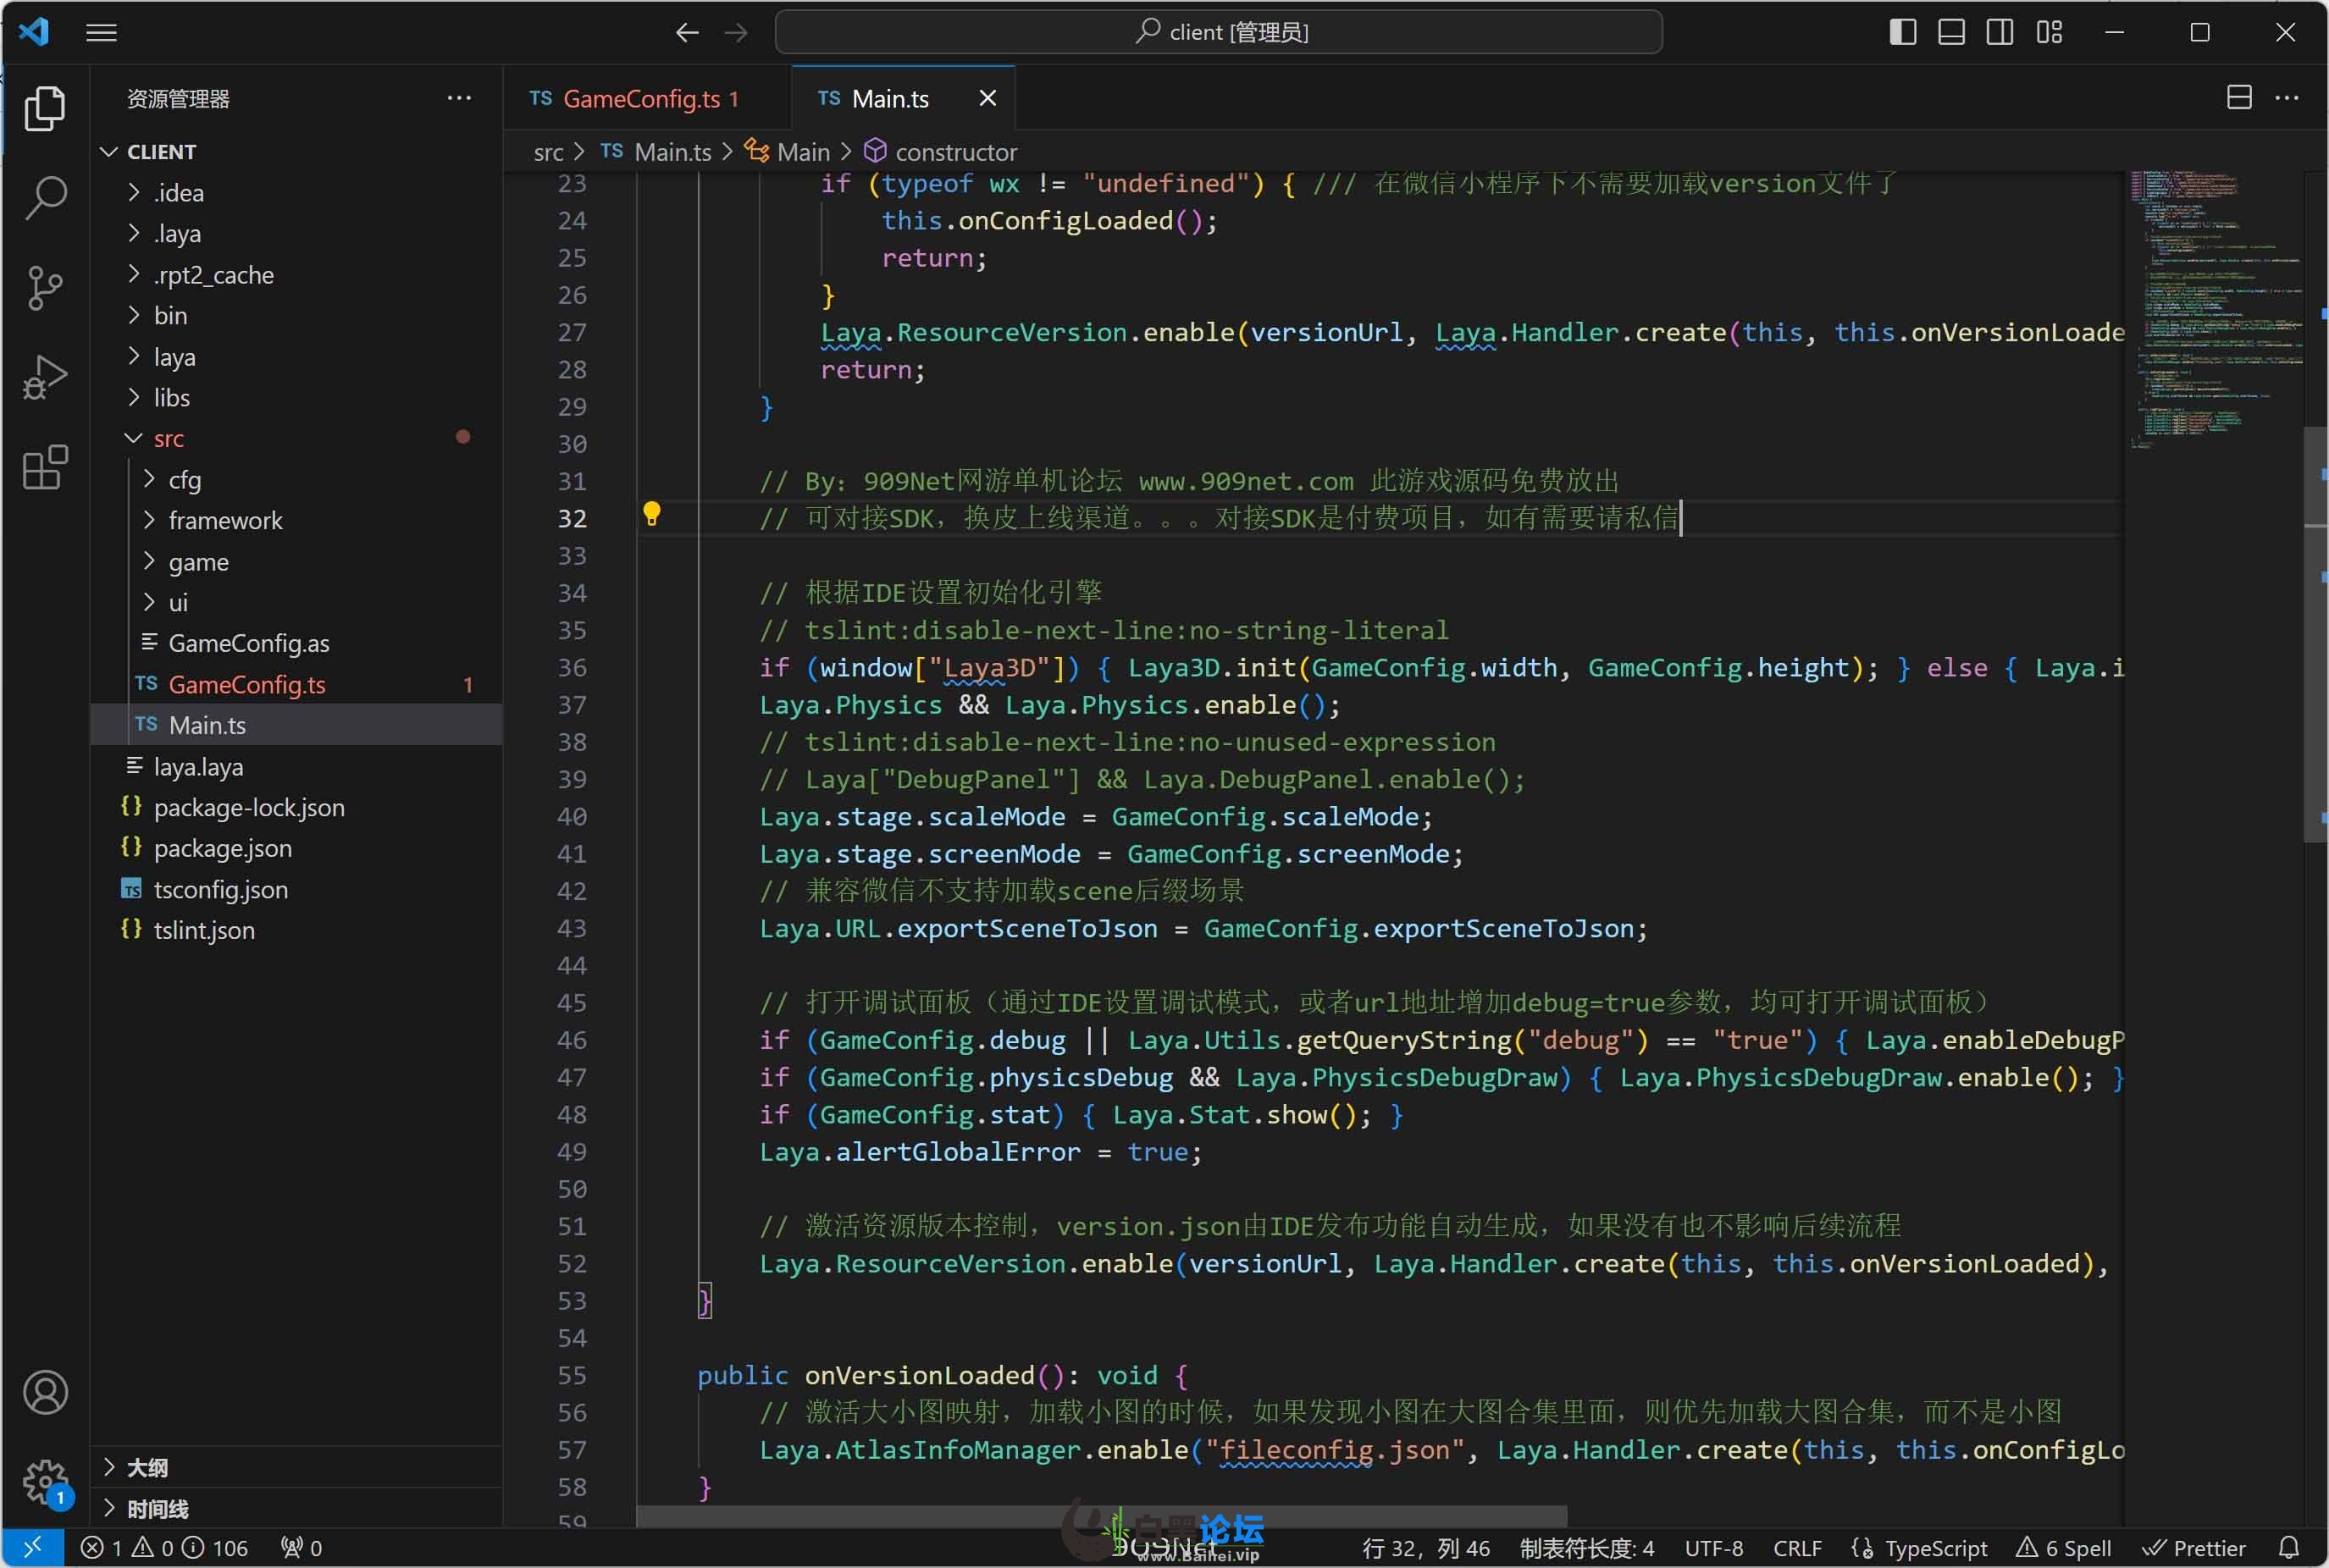Viewport: 2329px width, 1568px height.
Task: Click src in the breadcrumb
Action: point(548,152)
